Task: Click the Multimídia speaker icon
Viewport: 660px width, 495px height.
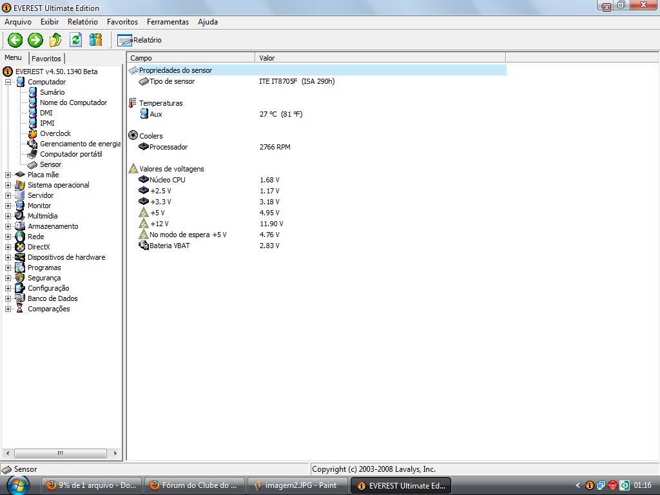Action: pos(20,216)
